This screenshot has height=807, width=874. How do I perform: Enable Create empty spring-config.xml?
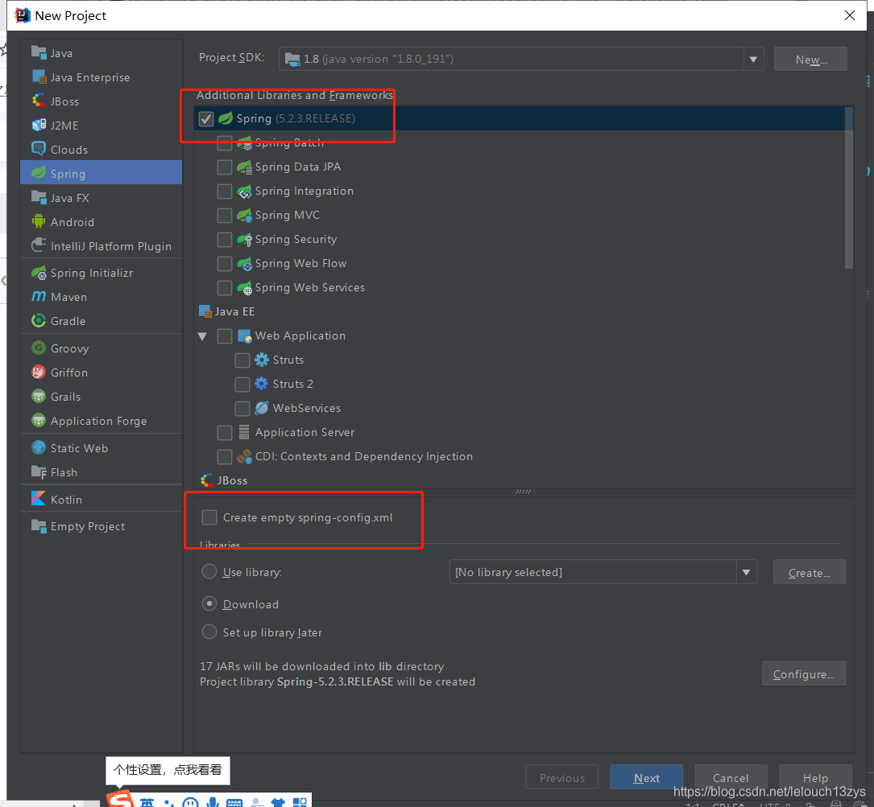pyautogui.click(x=209, y=517)
